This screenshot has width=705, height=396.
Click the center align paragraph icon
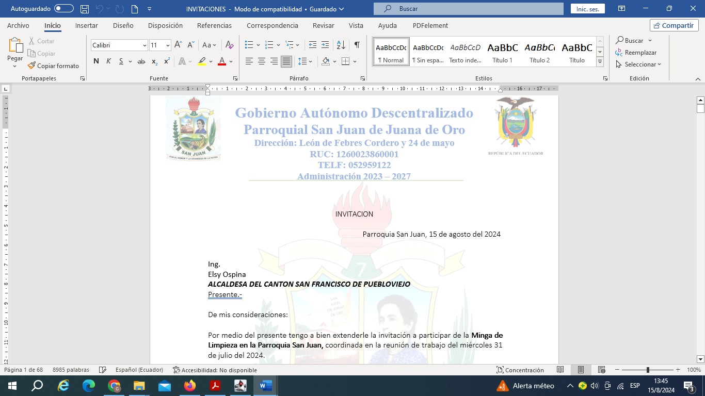262,61
